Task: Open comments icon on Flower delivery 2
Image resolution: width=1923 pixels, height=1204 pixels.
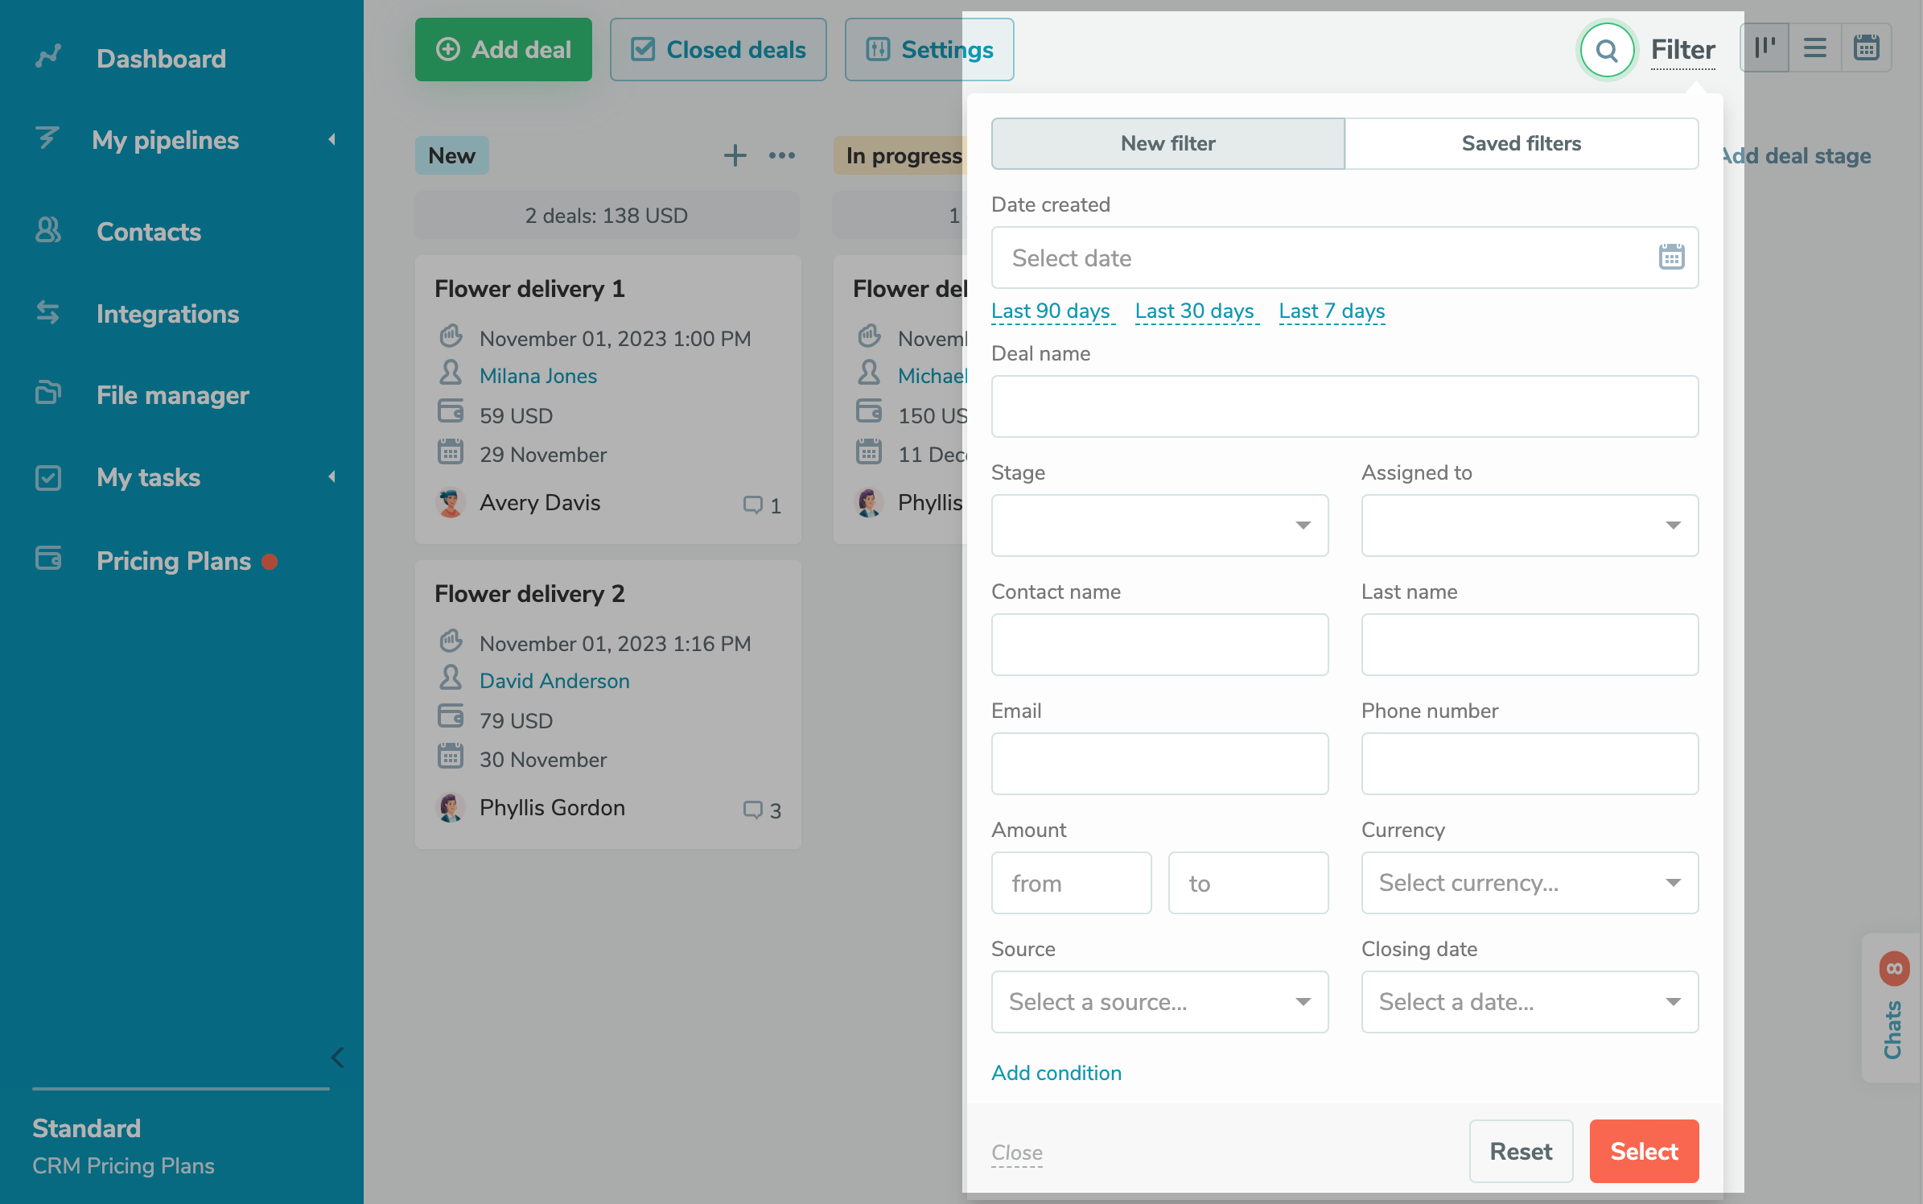Action: click(752, 810)
